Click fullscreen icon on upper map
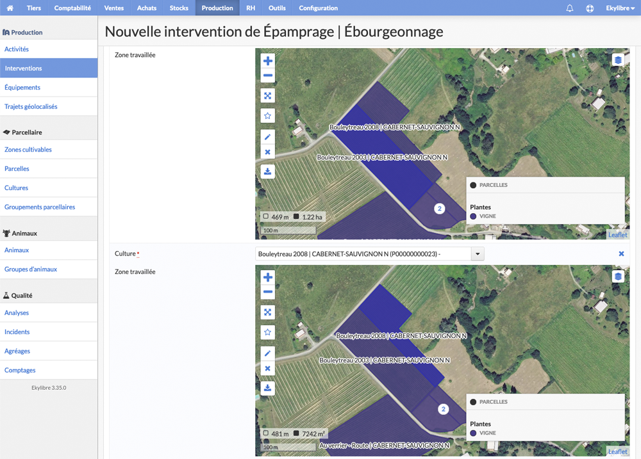Screen dimensions: 641x459 (x=268, y=95)
